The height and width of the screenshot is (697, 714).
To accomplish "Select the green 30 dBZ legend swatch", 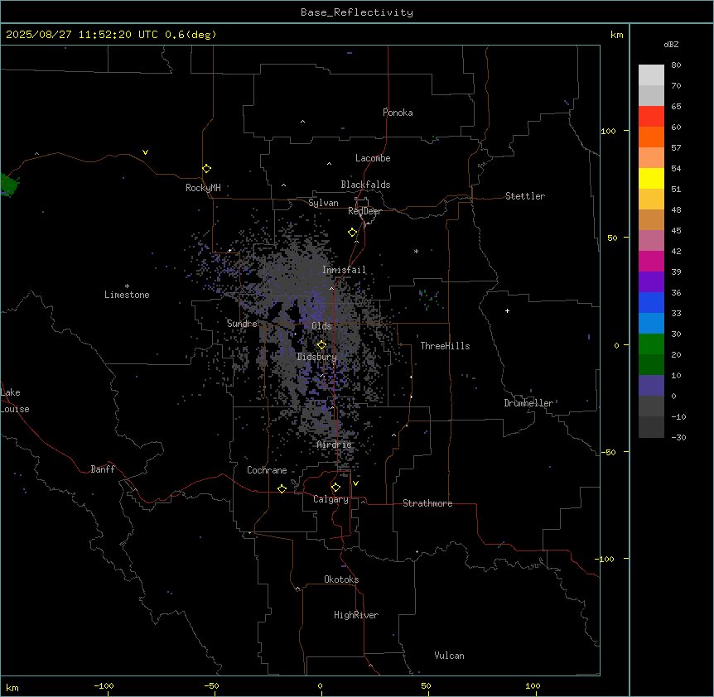I will [651, 344].
